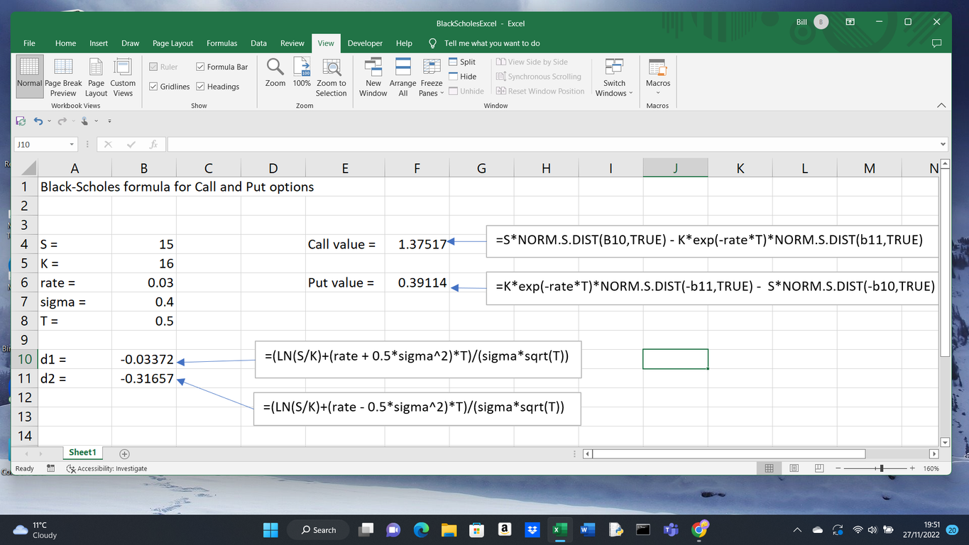Open Ribbon Display Options icon

coord(850,22)
